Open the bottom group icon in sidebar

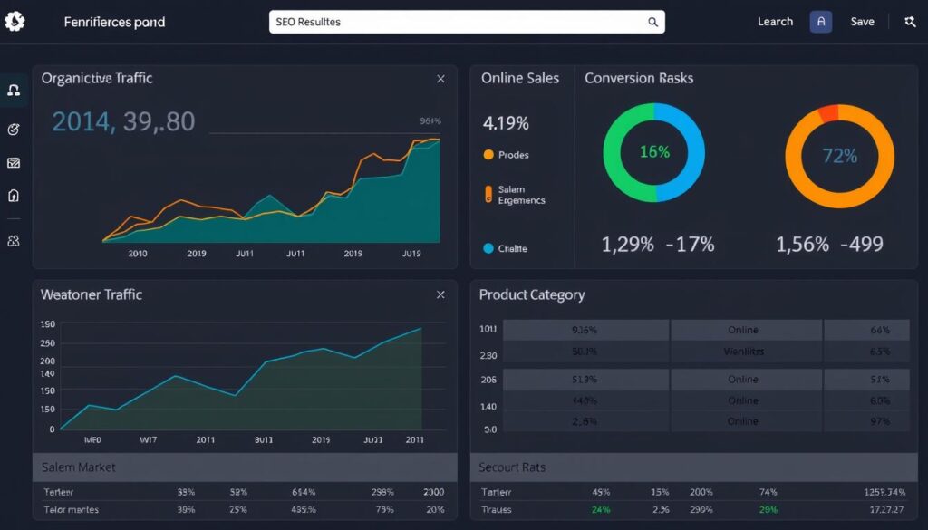pos(14,241)
